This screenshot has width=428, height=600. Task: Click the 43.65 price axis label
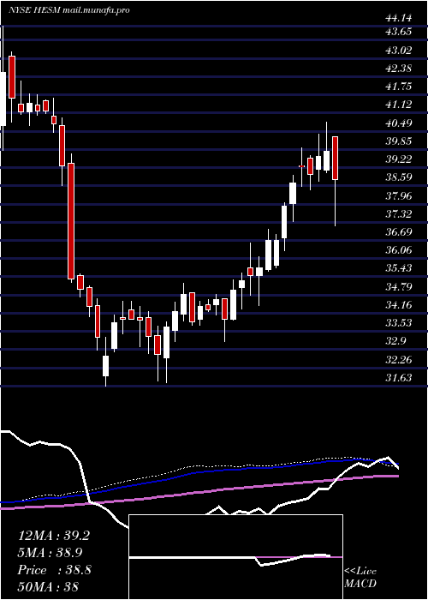click(x=399, y=32)
